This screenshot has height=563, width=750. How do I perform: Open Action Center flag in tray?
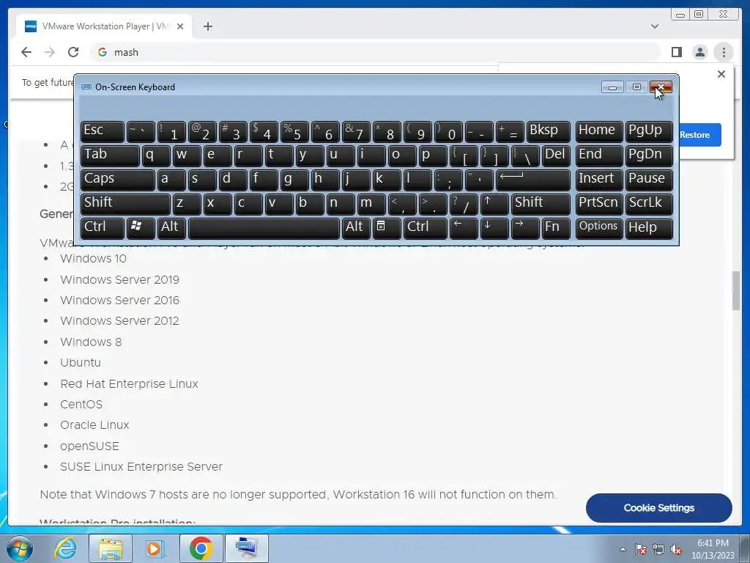coord(641,549)
